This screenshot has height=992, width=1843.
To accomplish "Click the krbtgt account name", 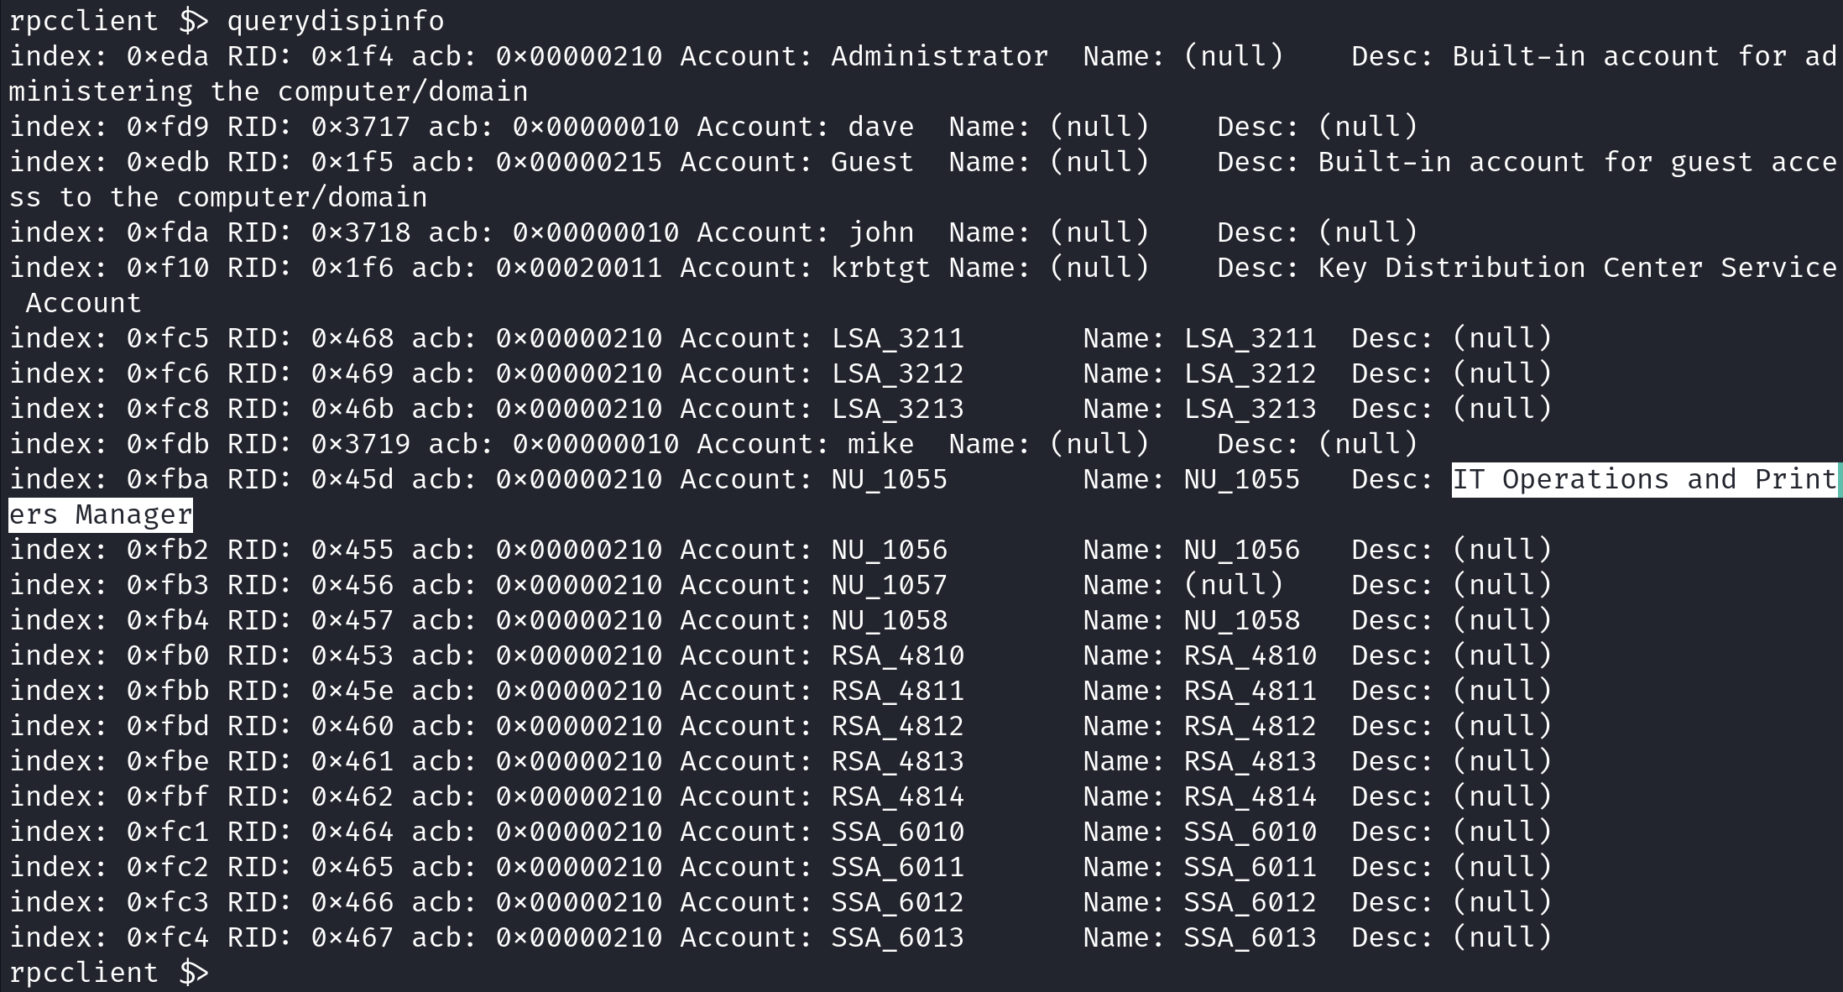I will click(x=881, y=268).
